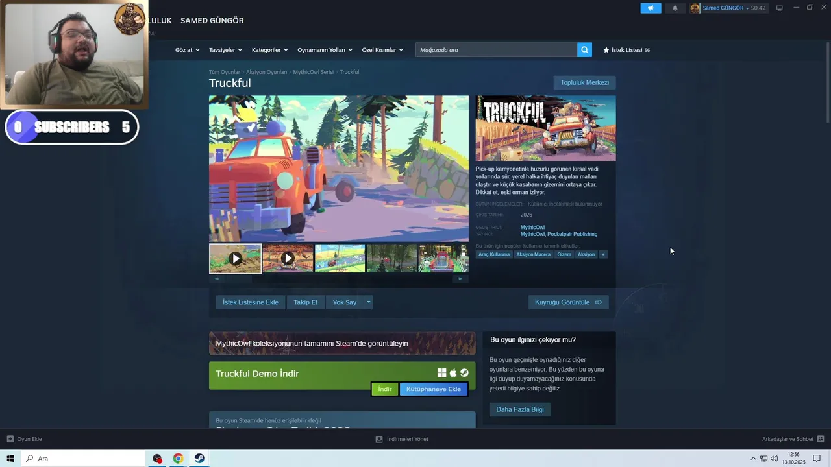
Task: Expand the Göz at dropdown menu
Action: click(188, 50)
